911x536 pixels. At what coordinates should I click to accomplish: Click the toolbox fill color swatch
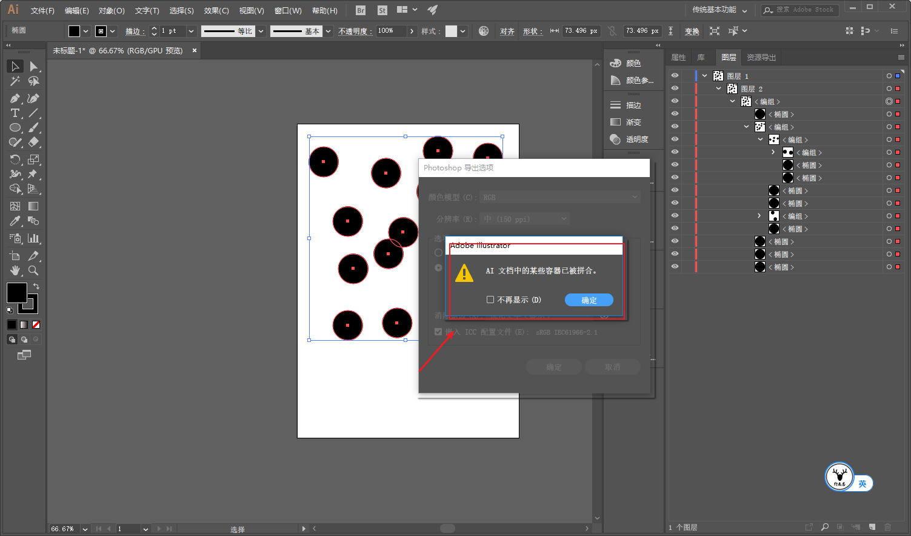click(x=16, y=293)
